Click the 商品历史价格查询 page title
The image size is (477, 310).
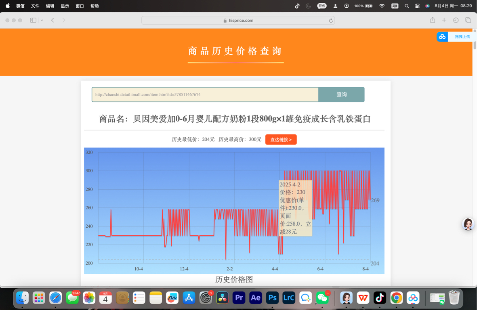tap(235, 51)
